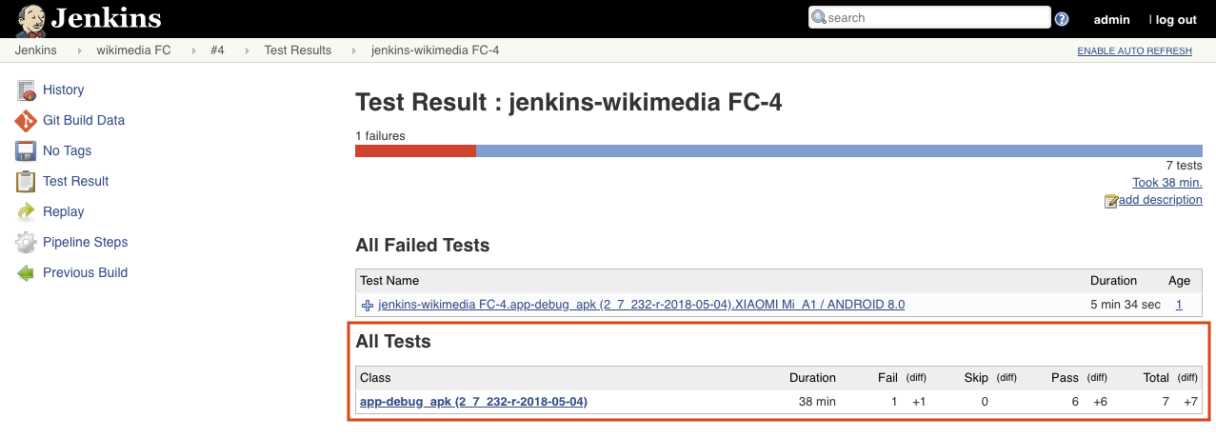Open the app-debug_apk class link
Image resolution: width=1216 pixels, height=438 pixels.
click(x=473, y=402)
